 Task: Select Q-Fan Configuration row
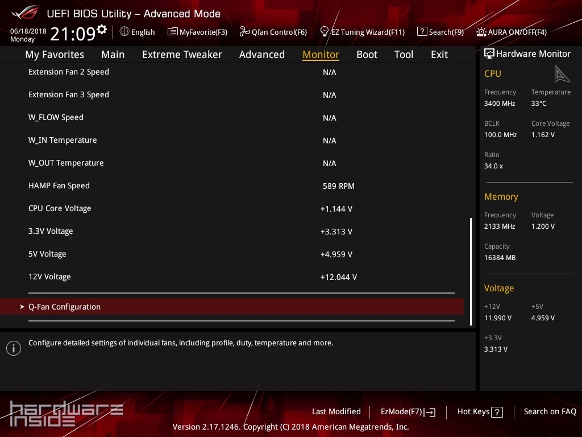coord(232,307)
